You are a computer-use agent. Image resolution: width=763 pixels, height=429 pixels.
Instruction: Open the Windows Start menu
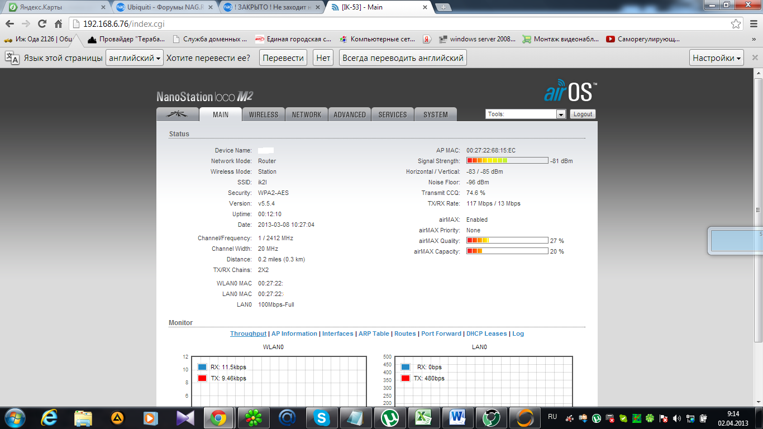click(x=14, y=417)
